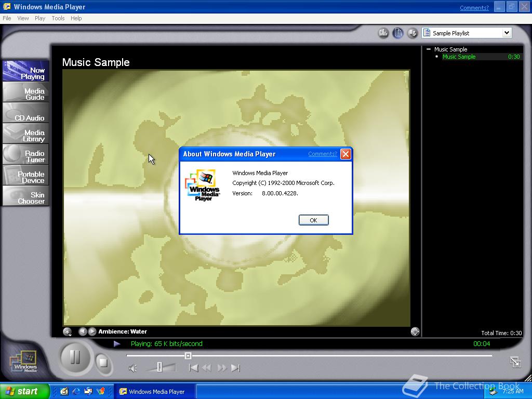Image resolution: width=532 pixels, height=399 pixels.
Task: Switch player to compact skin mode
Action: pos(515,362)
